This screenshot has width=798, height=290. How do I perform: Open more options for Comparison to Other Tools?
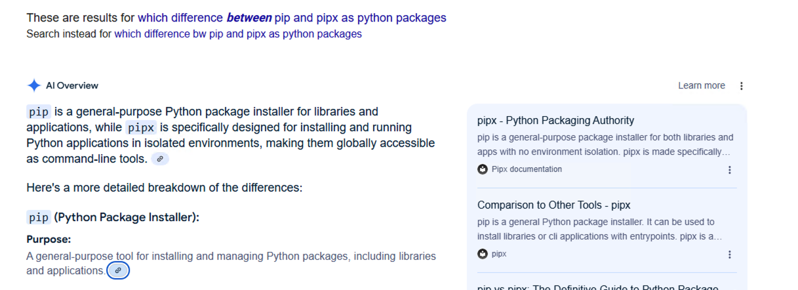(x=730, y=255)
